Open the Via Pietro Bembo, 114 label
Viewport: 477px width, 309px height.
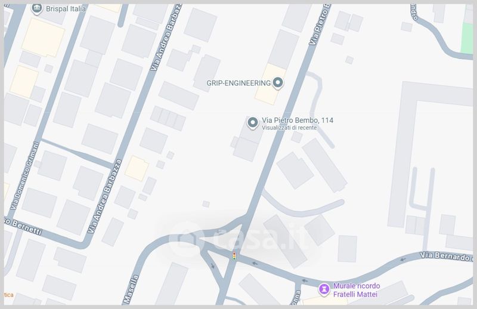pos(298,120)
